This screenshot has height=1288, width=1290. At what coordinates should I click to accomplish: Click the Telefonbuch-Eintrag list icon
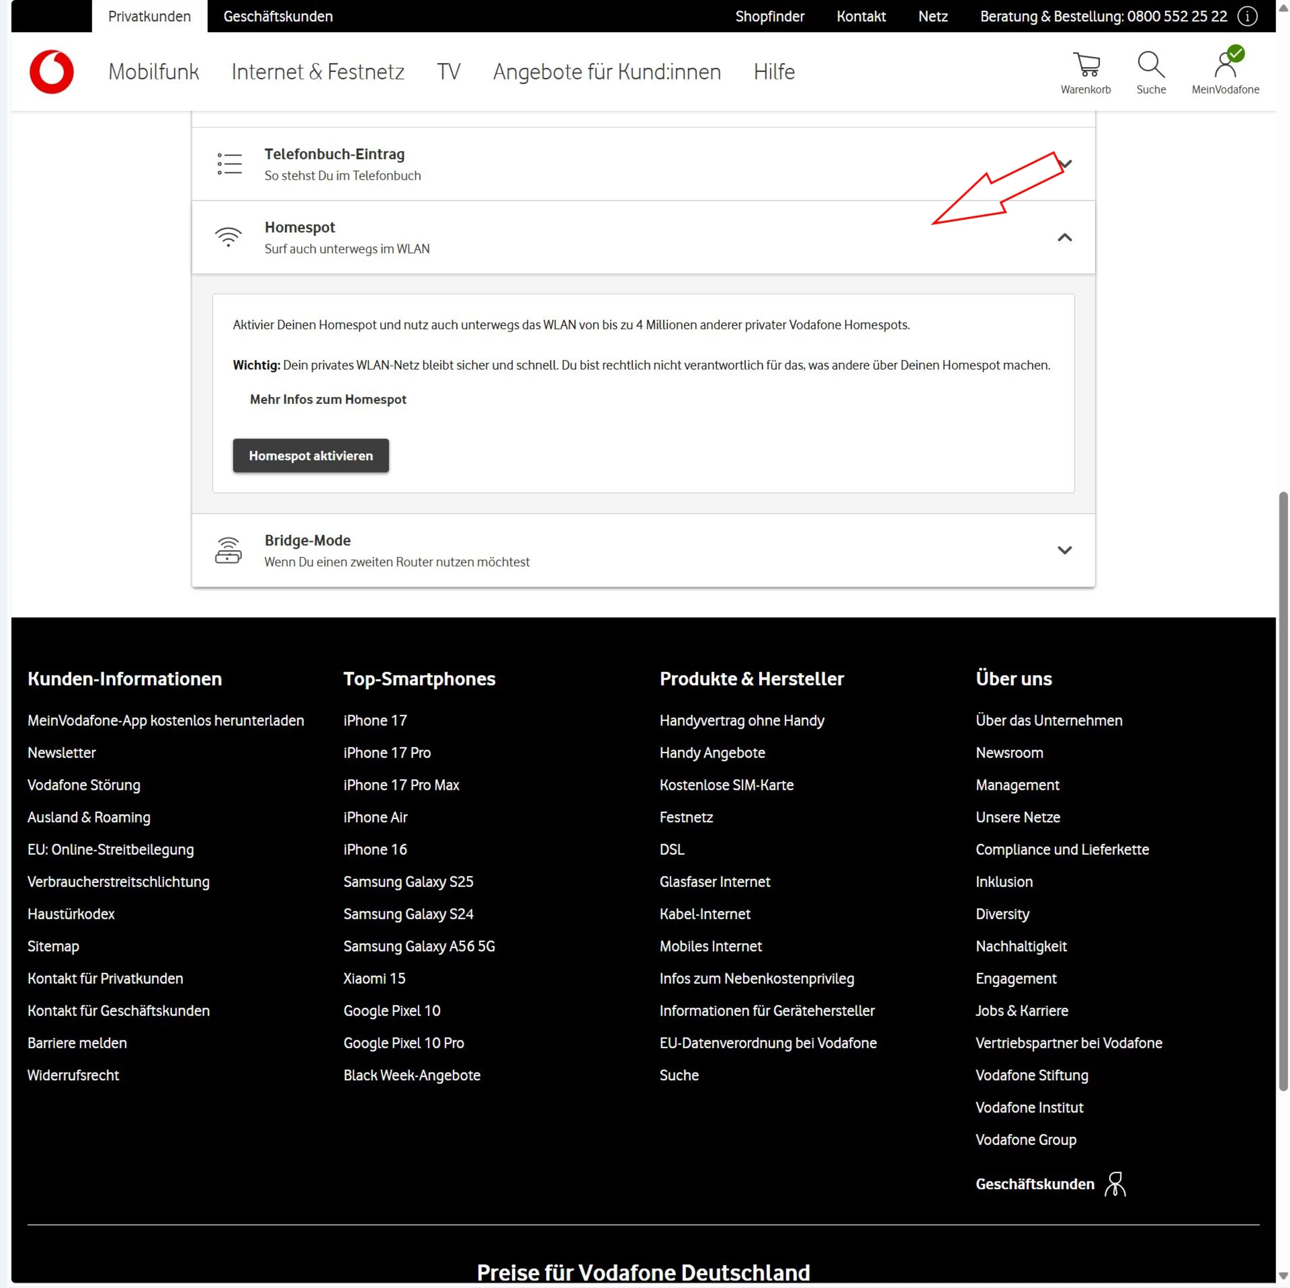point(229,164)
